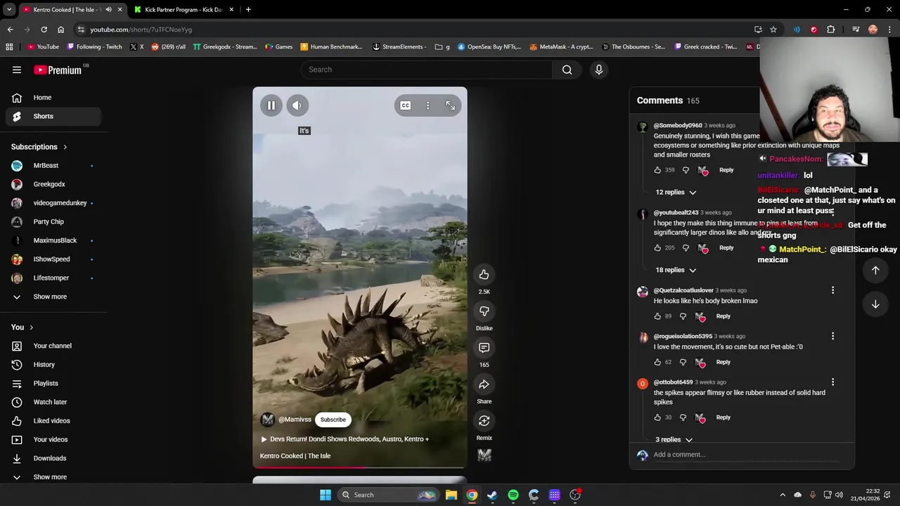The width and height of the screenshot is (900, 506).
Task: Pause the Shorts video
Action: click(271, 105)
